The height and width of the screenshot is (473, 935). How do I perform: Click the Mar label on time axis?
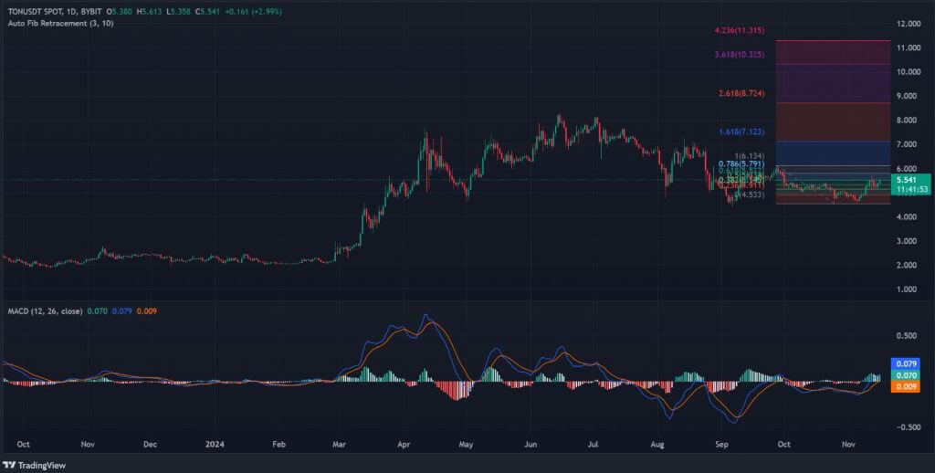coord(340,445)
